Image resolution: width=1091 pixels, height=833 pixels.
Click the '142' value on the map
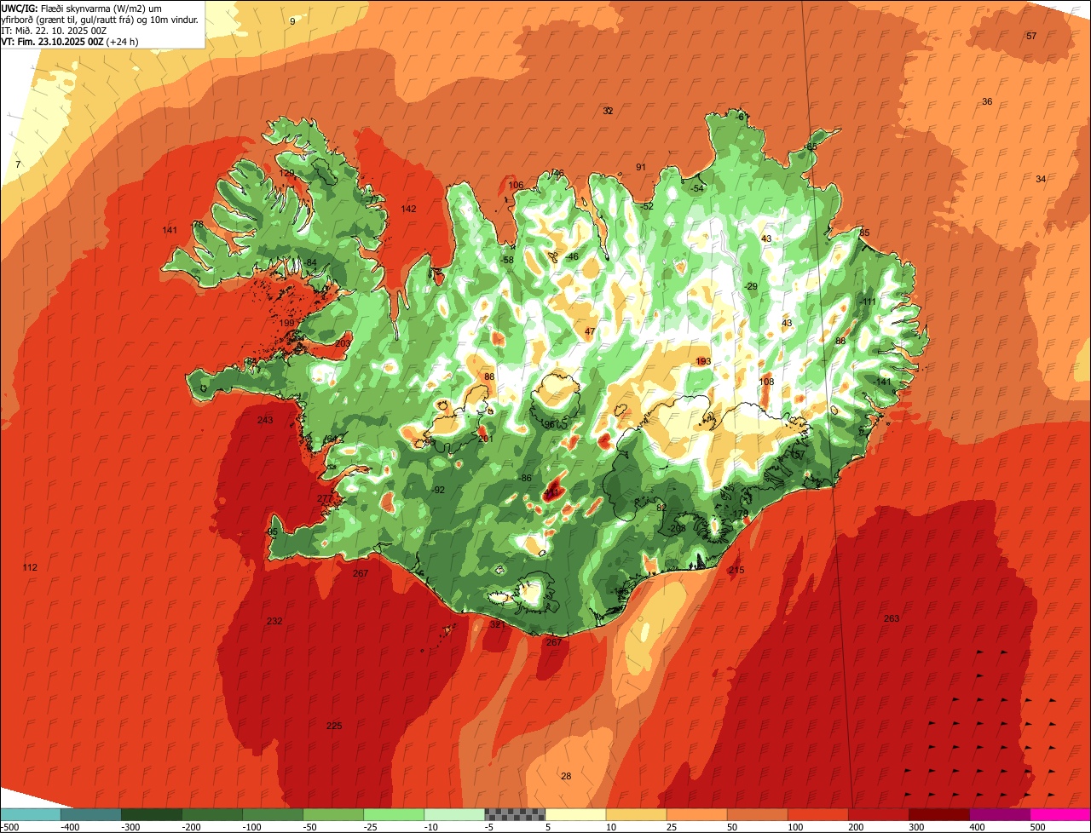click(409, 209)
